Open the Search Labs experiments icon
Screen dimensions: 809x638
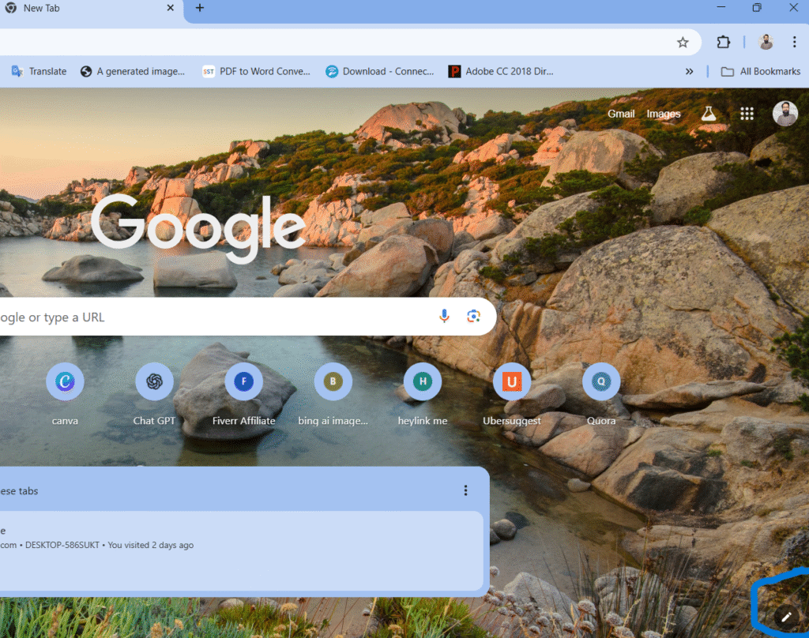coord(709,113)
